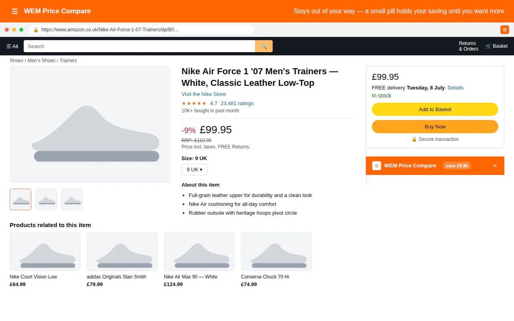Click the search magnifier button

click(x=264, y=46)
